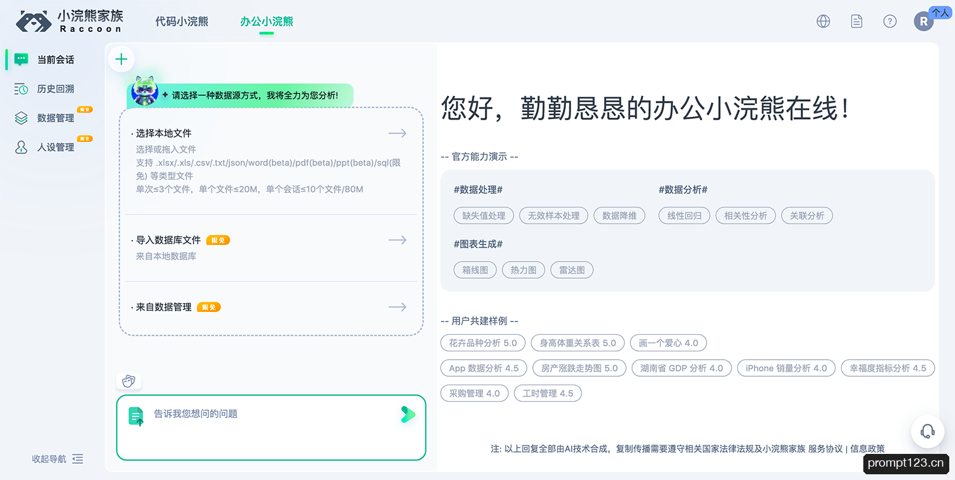Click the plus new conversation button

tap(121, 59)
